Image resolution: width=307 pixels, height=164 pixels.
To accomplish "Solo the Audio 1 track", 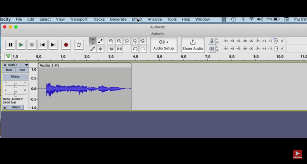I will (22, 70).
